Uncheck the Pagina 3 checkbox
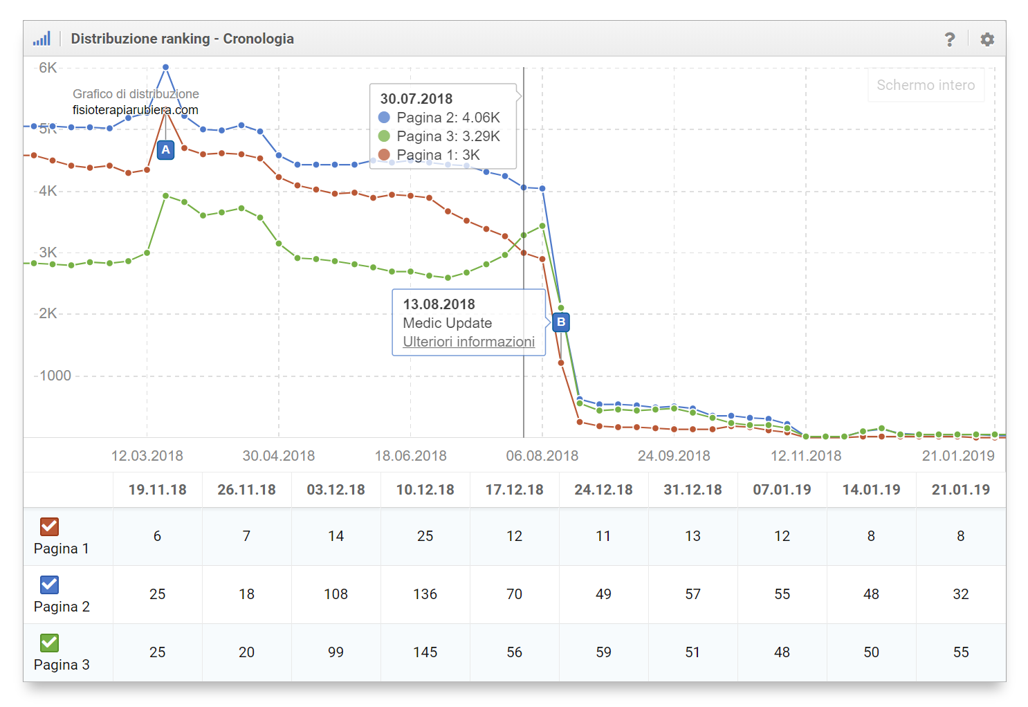1028x707 pixels. pyautogui.click(x=49, y=643)
